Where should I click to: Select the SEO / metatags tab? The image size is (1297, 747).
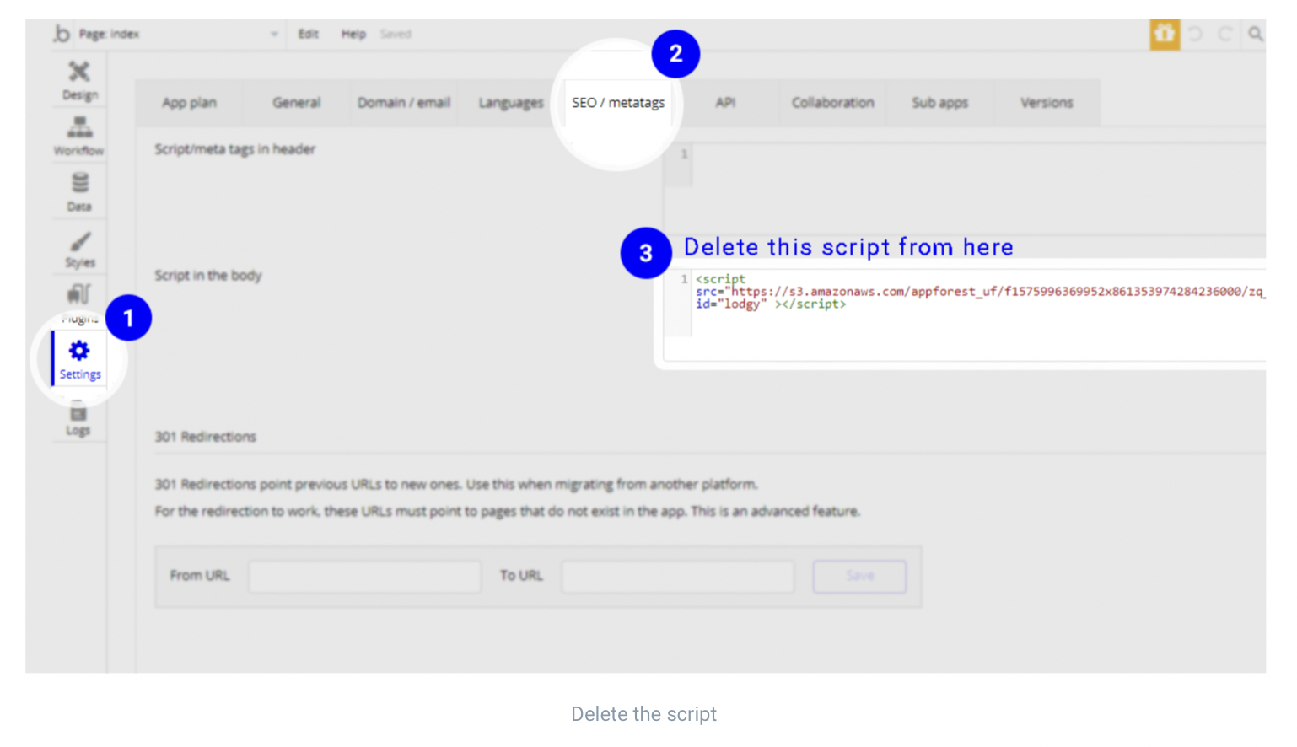tap(618, 103)
